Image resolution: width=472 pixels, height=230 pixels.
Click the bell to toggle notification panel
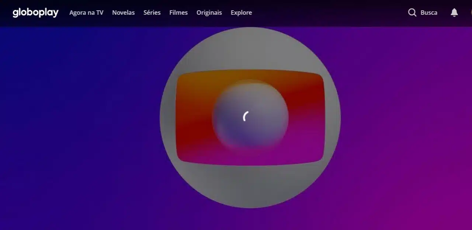point(454,12)
